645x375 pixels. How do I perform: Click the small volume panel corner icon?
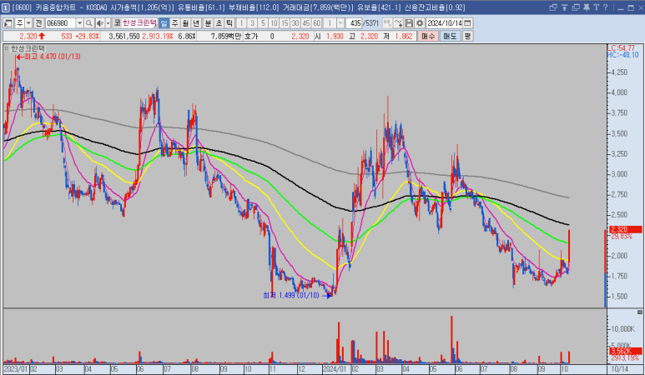tap(640, 312)
